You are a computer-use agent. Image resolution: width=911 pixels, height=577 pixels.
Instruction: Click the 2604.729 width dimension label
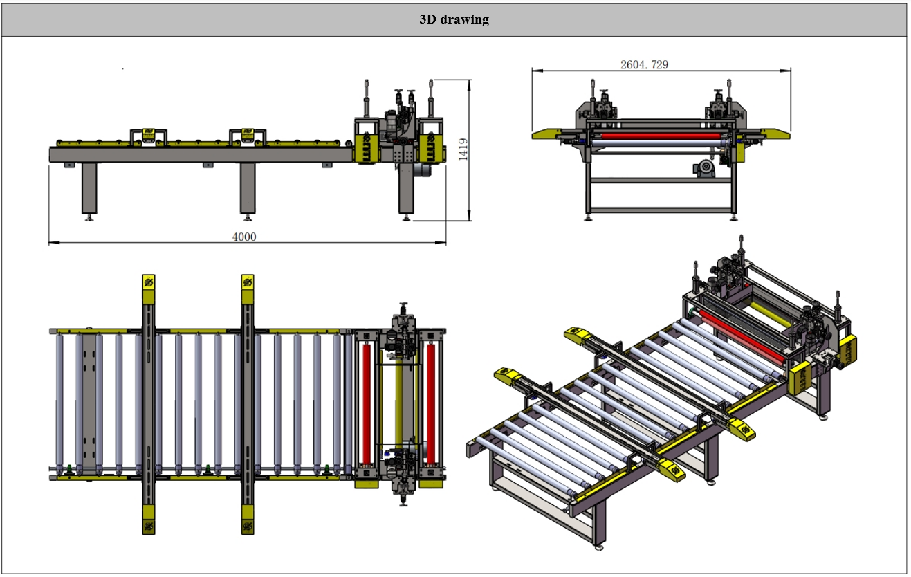[x=644, y=64]
